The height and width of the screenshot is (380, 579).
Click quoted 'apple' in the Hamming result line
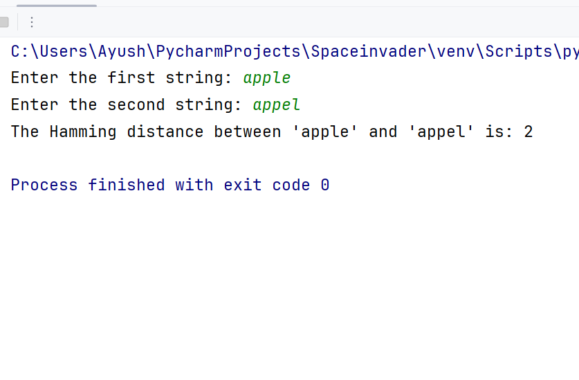pyautogui.click(x=325, y=132)
